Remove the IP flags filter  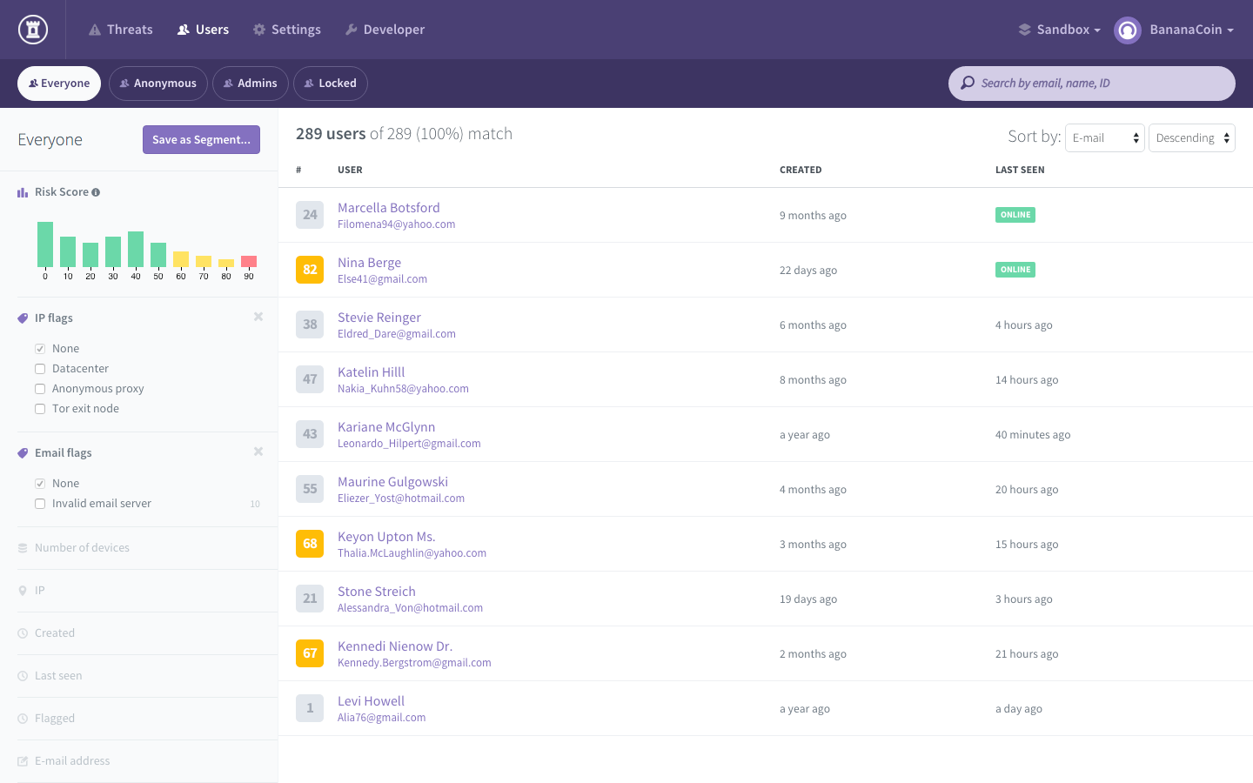[x=258, y=317]
